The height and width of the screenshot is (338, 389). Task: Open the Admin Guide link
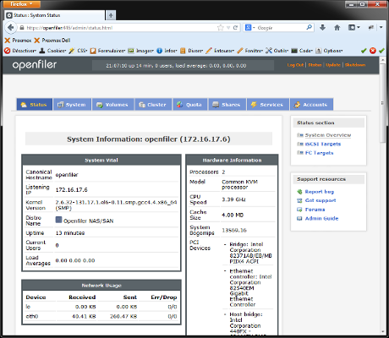tap(321, 219)
